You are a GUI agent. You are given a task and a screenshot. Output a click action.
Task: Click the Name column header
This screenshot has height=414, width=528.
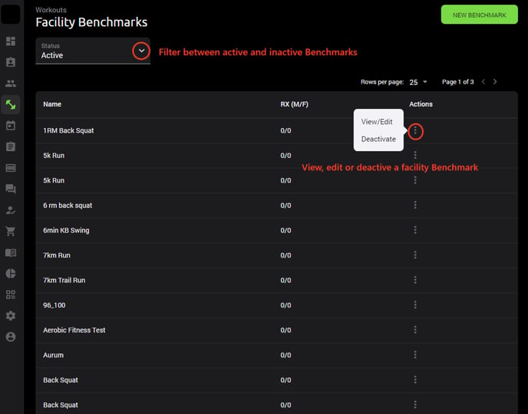pyautogui.click(x=52, y=104)
